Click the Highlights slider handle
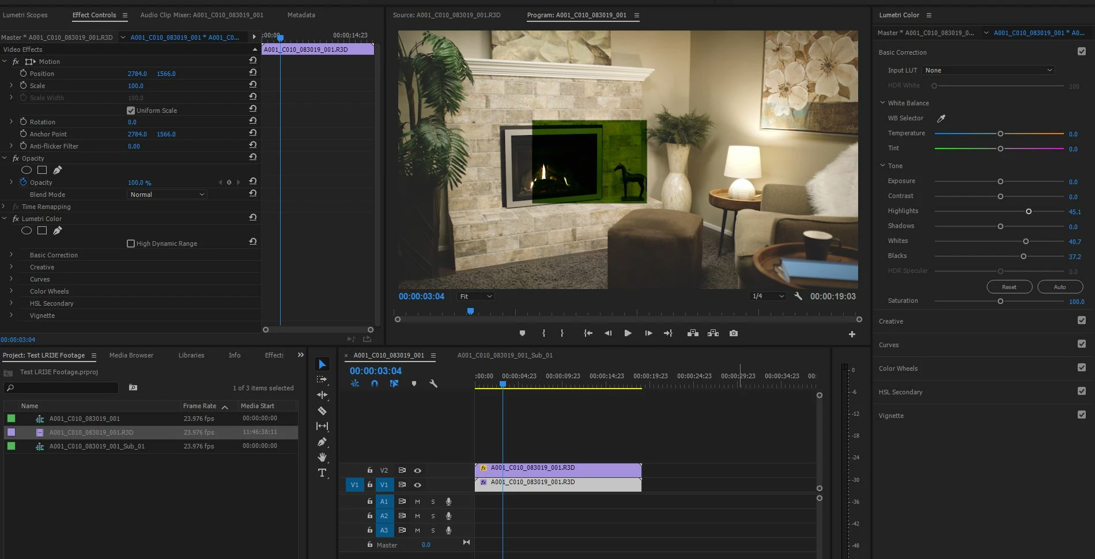 coord(1028,211)
